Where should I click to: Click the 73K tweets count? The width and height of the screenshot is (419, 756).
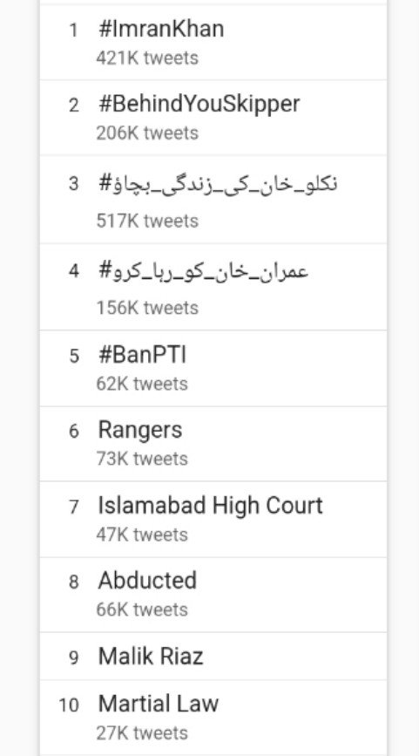(x=142, y=459)
